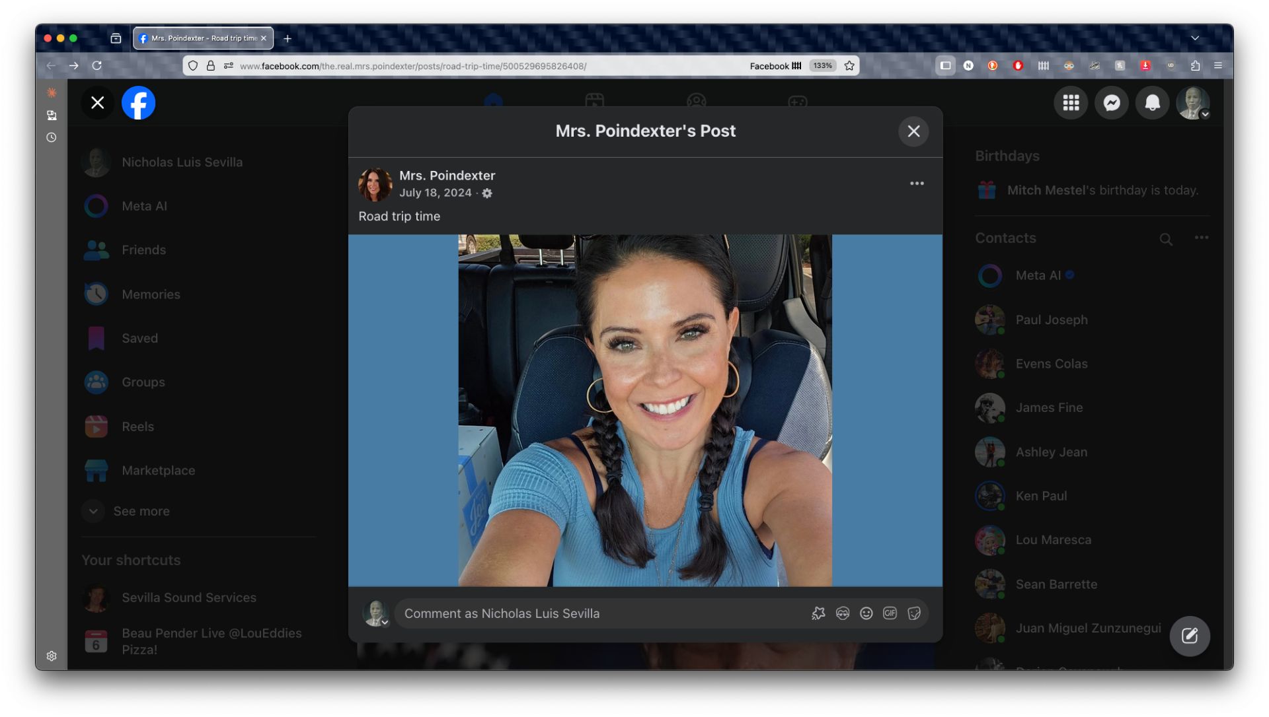Insert an emoji into the comment

coord(866,613)
